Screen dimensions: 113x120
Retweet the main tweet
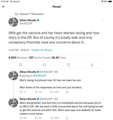point(45,65)
